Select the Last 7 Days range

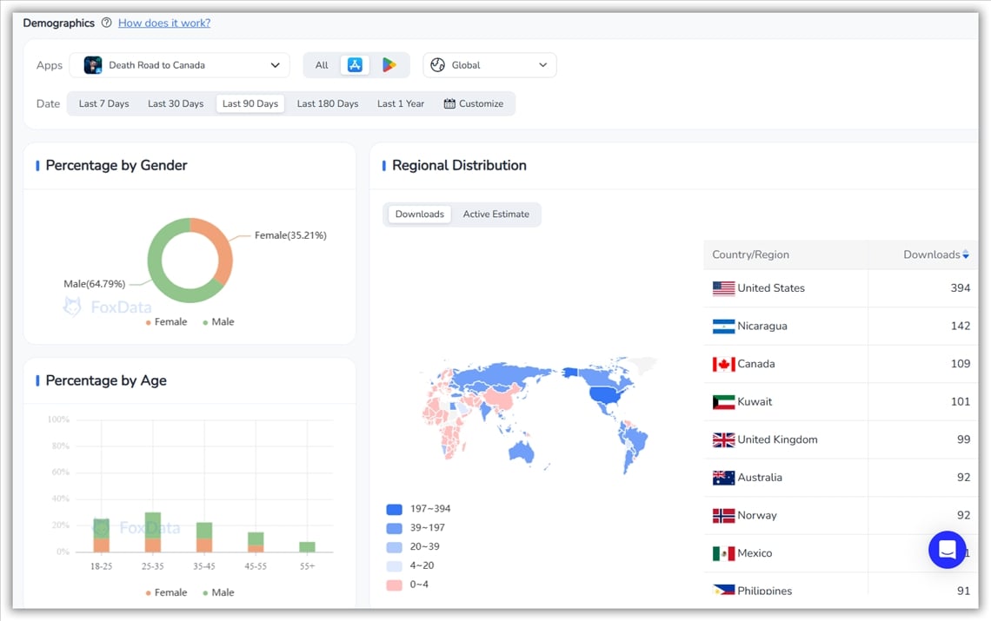coord(103,104)
